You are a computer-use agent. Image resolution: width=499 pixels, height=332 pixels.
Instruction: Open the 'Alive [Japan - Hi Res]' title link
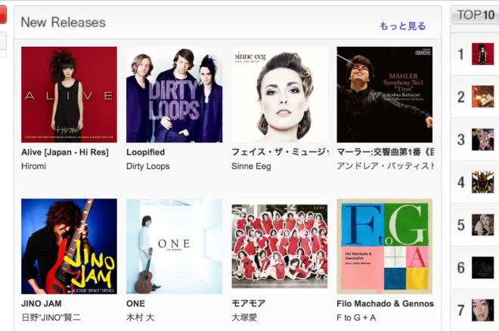click(x=65, y=152)
